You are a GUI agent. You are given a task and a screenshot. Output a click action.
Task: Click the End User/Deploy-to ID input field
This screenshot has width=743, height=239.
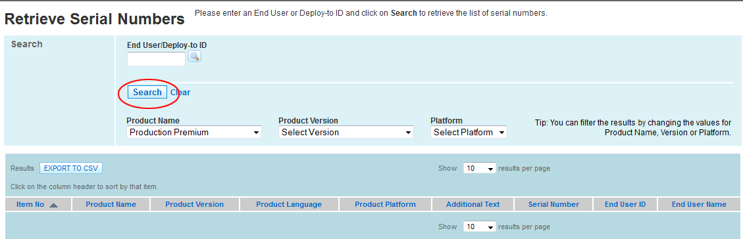tap(157, 59)
